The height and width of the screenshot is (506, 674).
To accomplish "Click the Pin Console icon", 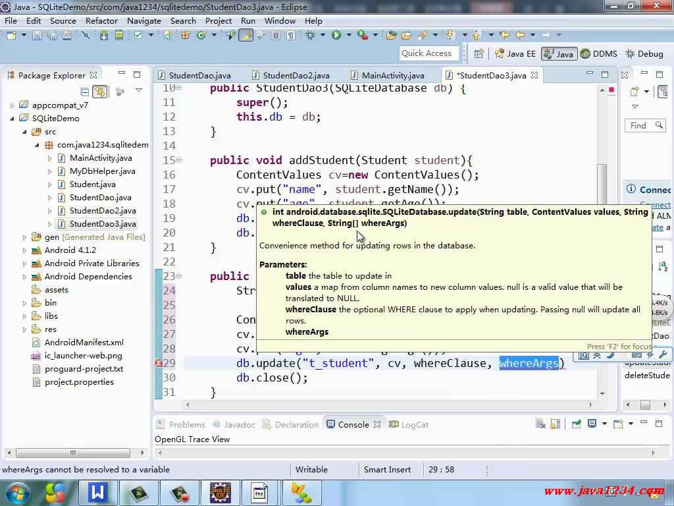I will tap(576, 424).
